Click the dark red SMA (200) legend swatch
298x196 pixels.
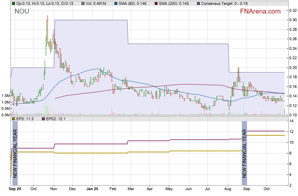pos(156,3)
